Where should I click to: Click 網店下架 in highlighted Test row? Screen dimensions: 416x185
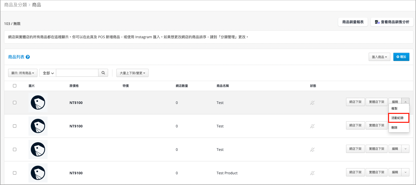click(355, 102)
